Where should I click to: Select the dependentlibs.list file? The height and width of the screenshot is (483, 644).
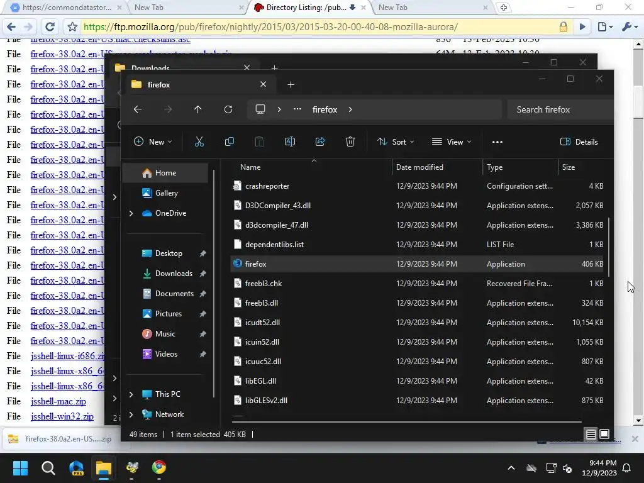tap(418, 245)
